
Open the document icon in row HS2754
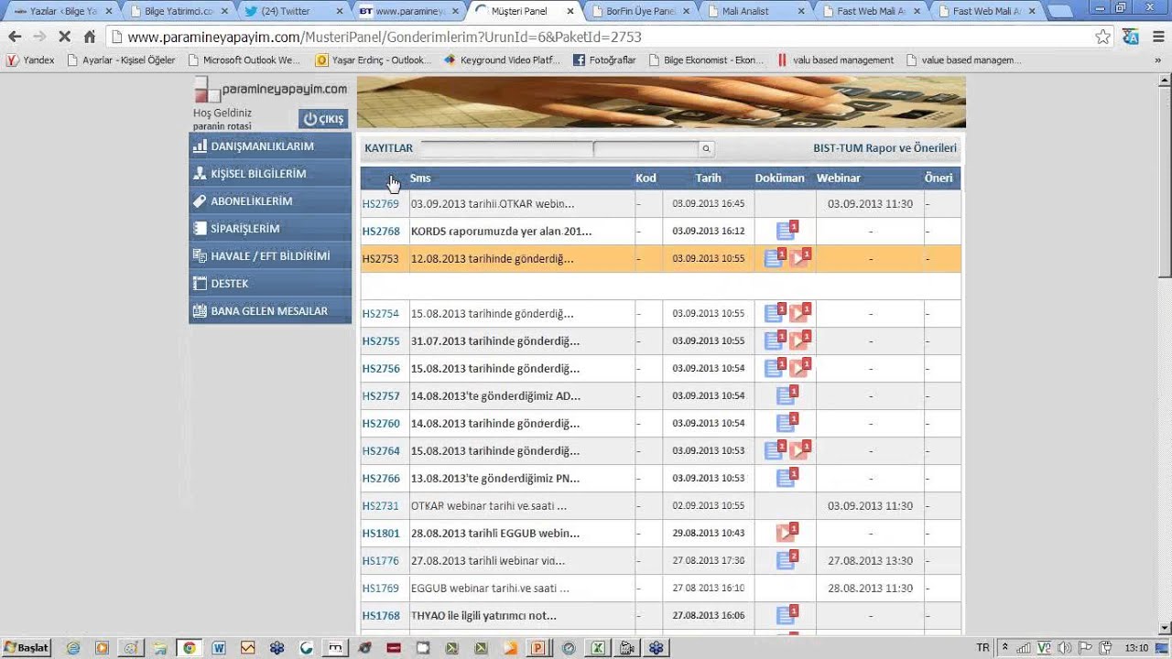coord(775,313)
